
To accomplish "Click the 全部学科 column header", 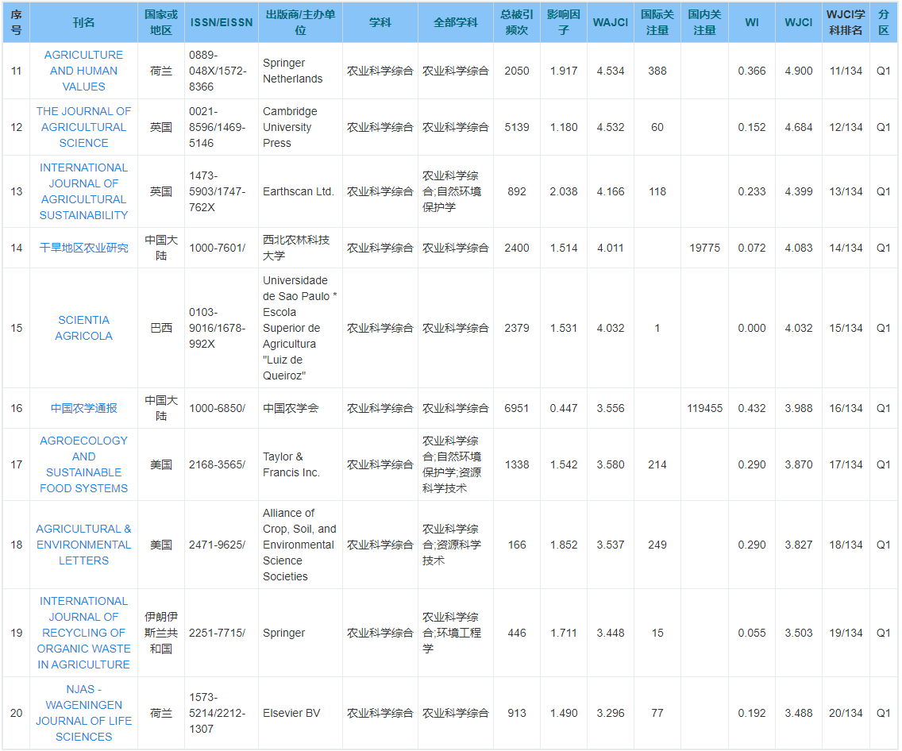I will click(456, 22).
